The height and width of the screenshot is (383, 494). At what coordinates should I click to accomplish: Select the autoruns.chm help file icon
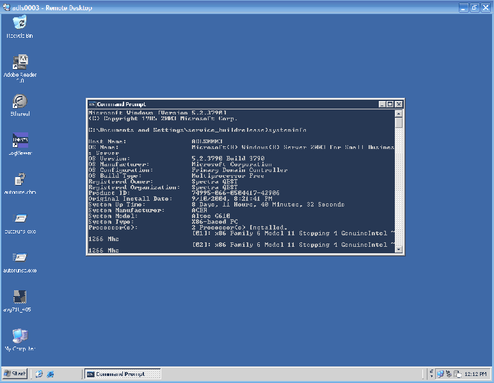(20, 184)
